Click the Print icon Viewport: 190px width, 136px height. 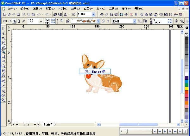pos(18,15)
